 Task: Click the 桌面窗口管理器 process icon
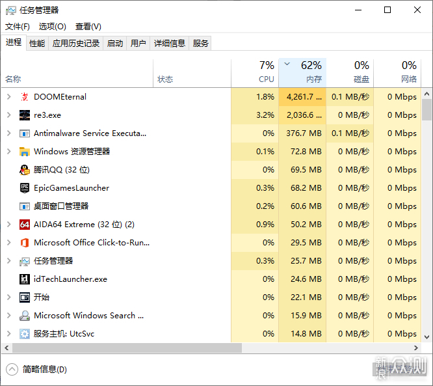click(x=25, y=206)
